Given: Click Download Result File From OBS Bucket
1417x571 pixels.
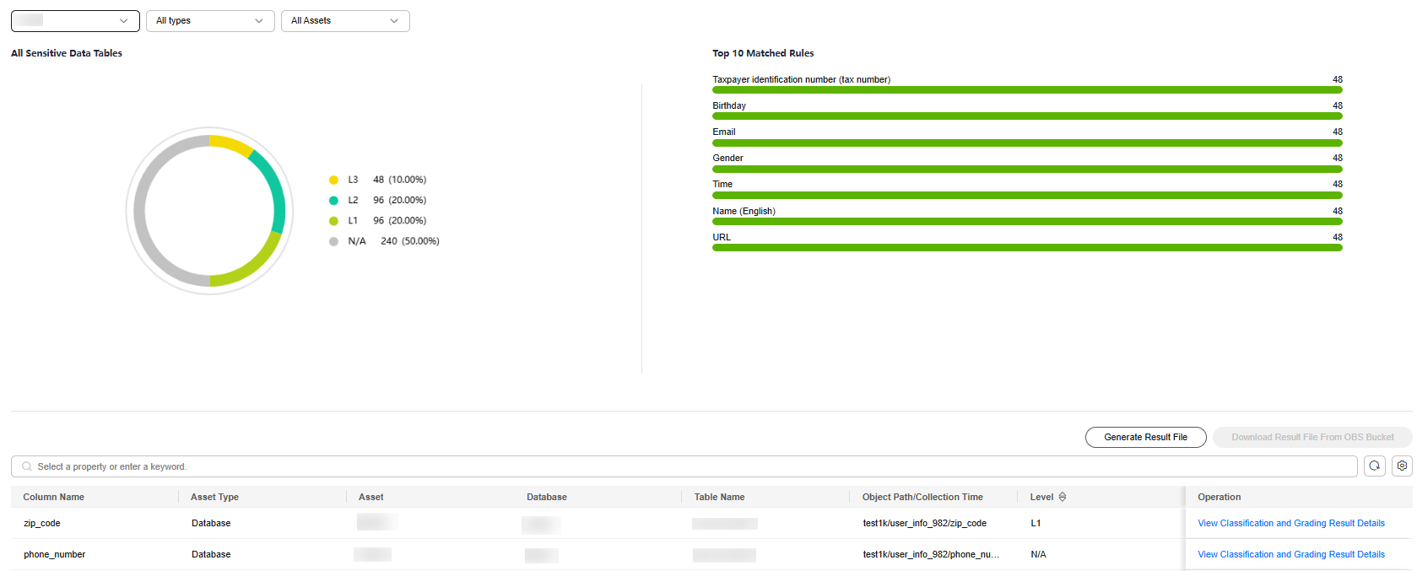Looking at the screenshot, I should pyautogui.click(x=1312, y=437).
